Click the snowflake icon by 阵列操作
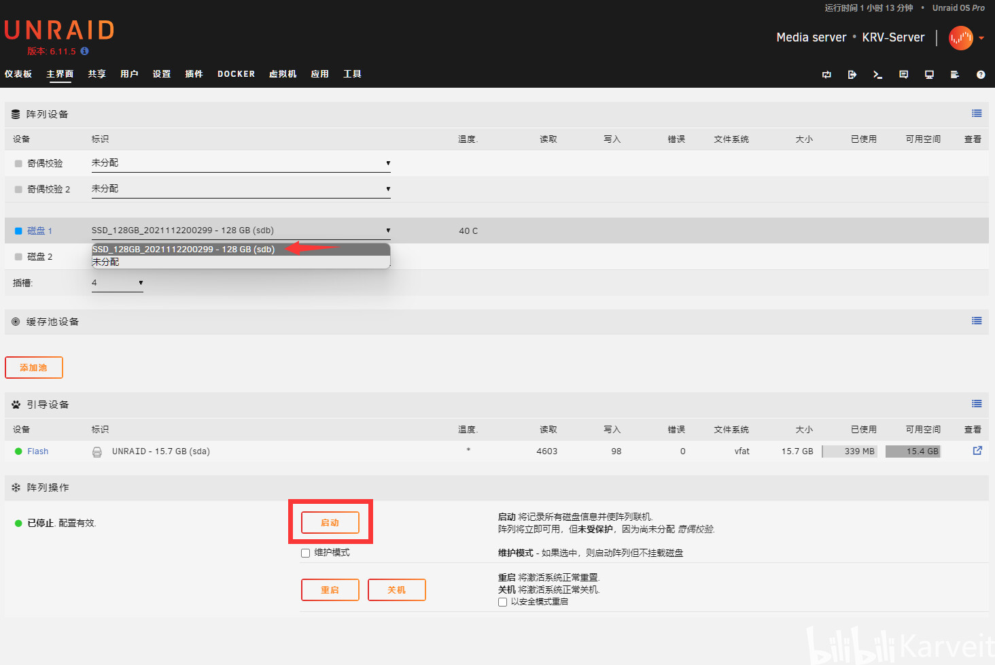 16,488
